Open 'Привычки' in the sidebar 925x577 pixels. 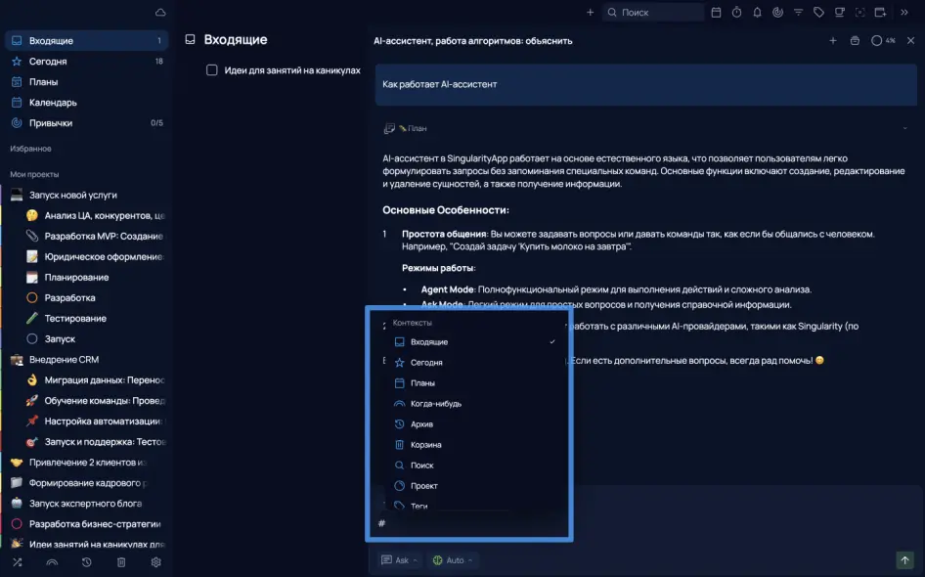coord(51,123)
